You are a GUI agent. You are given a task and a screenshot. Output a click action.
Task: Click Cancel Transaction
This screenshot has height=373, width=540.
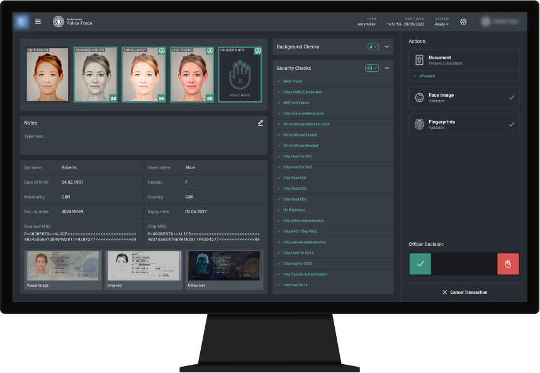click(464, 292)
